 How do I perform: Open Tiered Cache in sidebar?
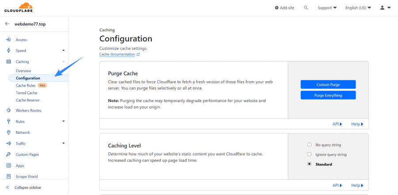click(x=27, y=93)
